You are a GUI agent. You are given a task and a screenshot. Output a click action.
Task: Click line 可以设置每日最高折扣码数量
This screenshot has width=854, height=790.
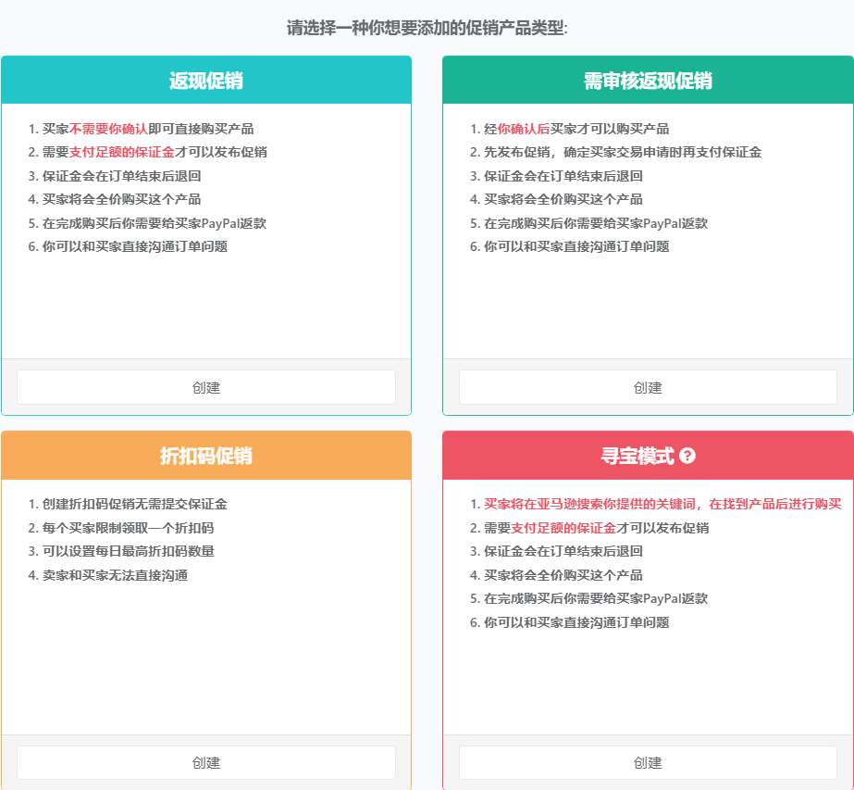(x=128, y=551)
